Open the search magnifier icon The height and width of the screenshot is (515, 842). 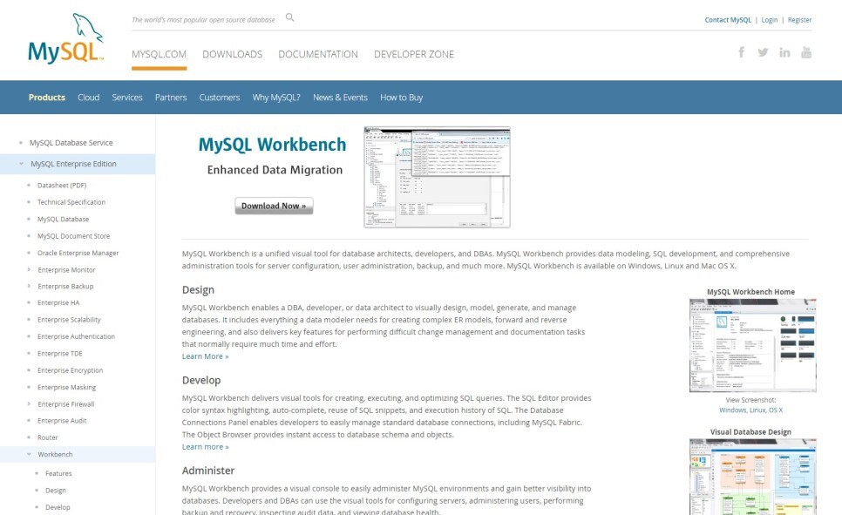pyautogui.click(x=290, y=17)
